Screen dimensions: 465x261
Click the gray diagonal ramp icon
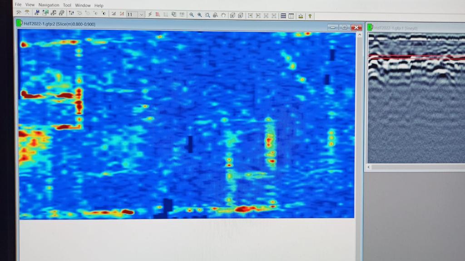[x=114, y=13]
